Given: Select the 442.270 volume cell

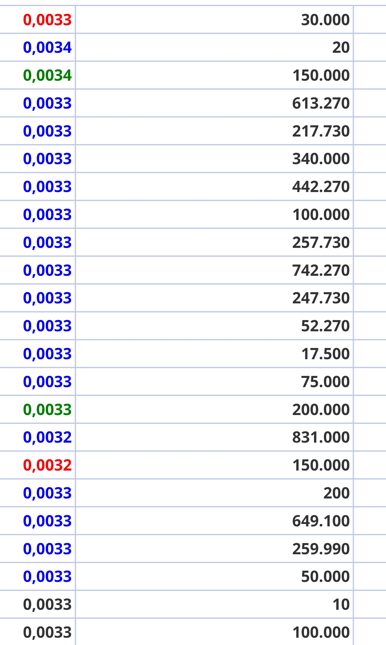Looking at the screenshot, I should (x=214, y=187).
